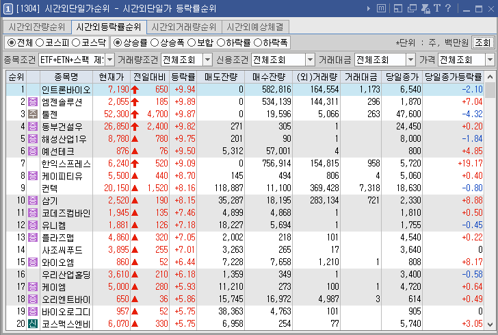Image resolution: width=498 pixels, height=335 pixels.
Task: Sort by 현재가 column header
Action: [x=111, y=77]
